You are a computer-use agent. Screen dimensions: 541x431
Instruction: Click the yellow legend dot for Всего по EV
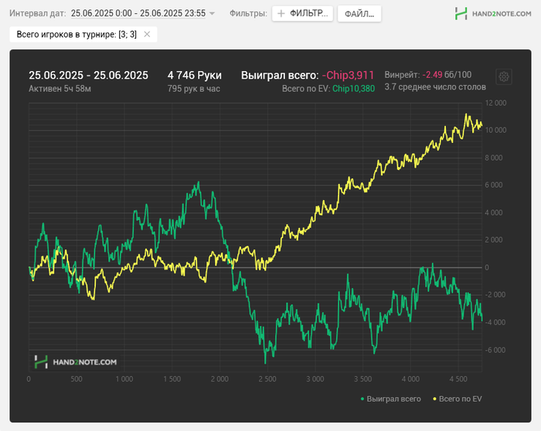[434, 399]
